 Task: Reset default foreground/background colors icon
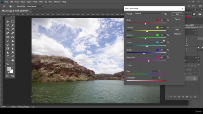[8, 73]
